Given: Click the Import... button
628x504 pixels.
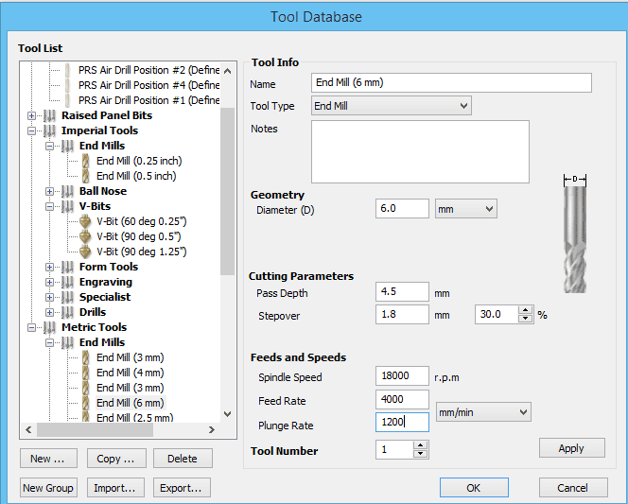Looking at the screenshot, I should point(115,488).
